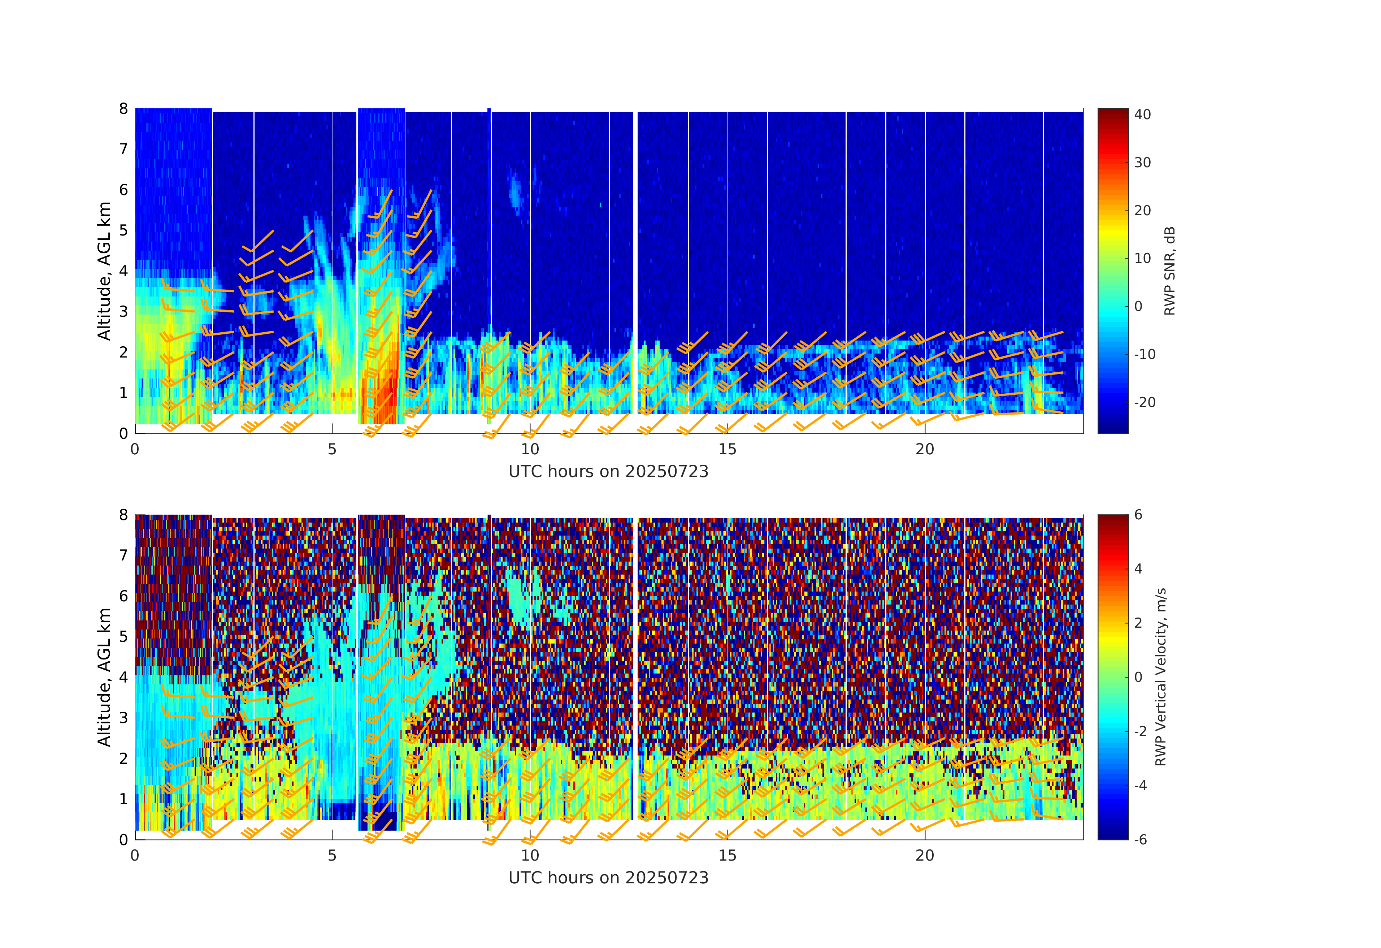1381x948 pixels.
Task: Click hour 15 tick label on bottom plot
Action: click(x=727, y=855)
